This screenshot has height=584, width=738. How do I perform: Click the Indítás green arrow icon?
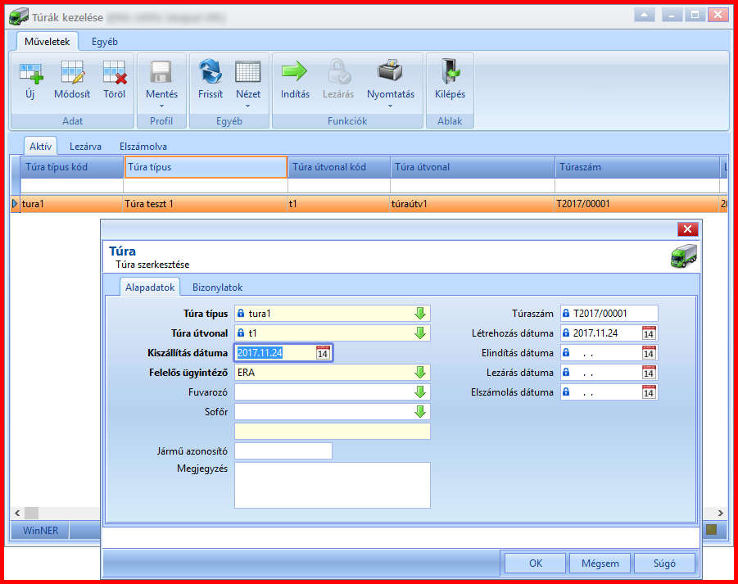(295, 71)
